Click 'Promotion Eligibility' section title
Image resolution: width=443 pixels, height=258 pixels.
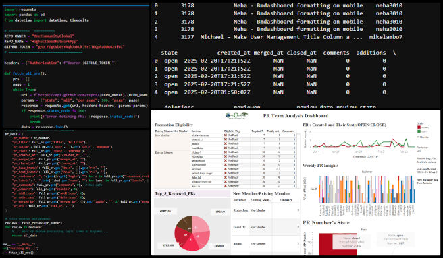coord(174,125)
